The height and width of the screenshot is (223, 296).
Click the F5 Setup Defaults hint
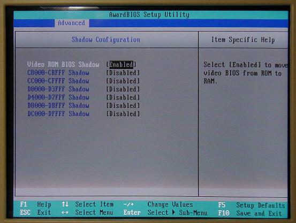coord(252,205)
